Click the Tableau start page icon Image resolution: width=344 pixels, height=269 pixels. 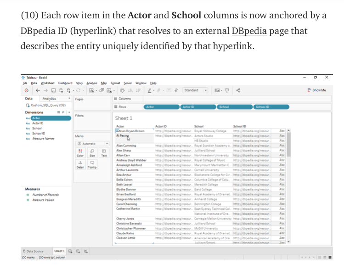coord(26,90)
